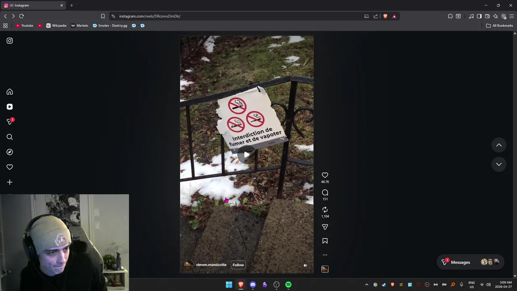Open the Emotes - Destiny.gg bookmark
The width and height of the screenshot is (517, 291).
point(110,25)
